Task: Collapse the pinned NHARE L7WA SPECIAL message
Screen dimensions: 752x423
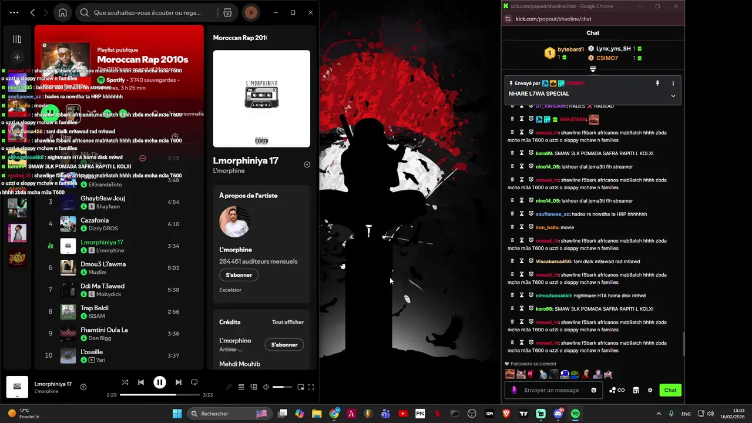Action: pyautogui.click(x=673, y=96)
